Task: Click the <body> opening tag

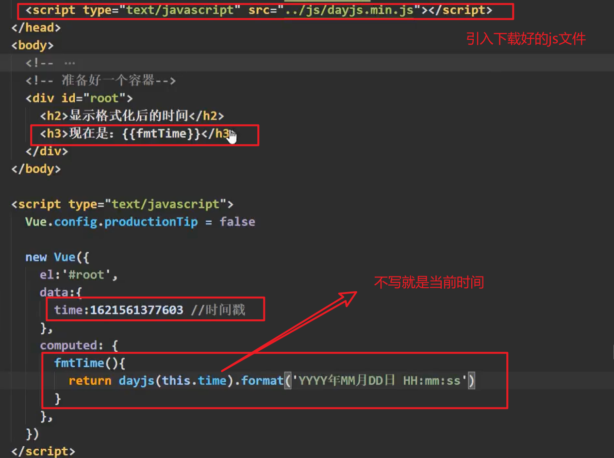Action: [33, 45]
